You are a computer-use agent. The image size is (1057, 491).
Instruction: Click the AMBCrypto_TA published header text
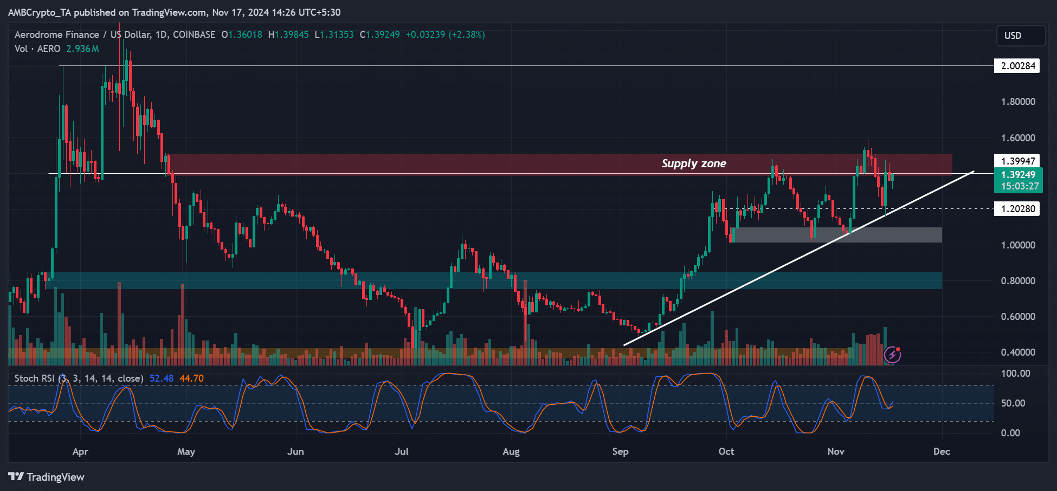tap(175, 12)
